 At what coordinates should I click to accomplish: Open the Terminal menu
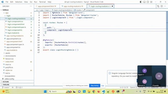(x=42, y=2)
